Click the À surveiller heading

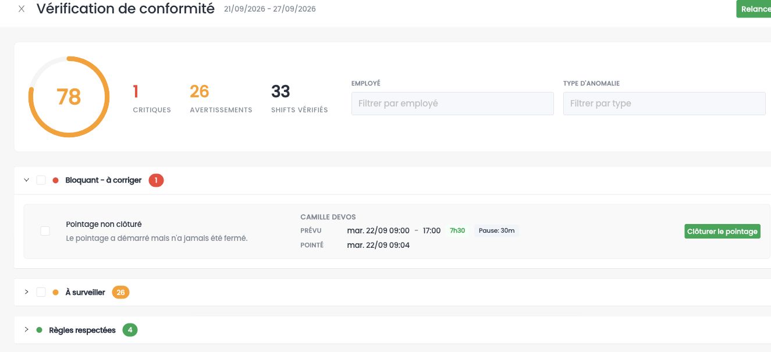pyautogui.click(x=85, y=292)
